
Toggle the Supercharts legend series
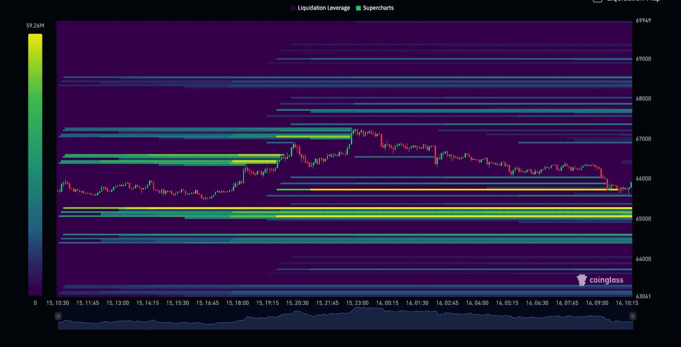click(x=375, y=8)
